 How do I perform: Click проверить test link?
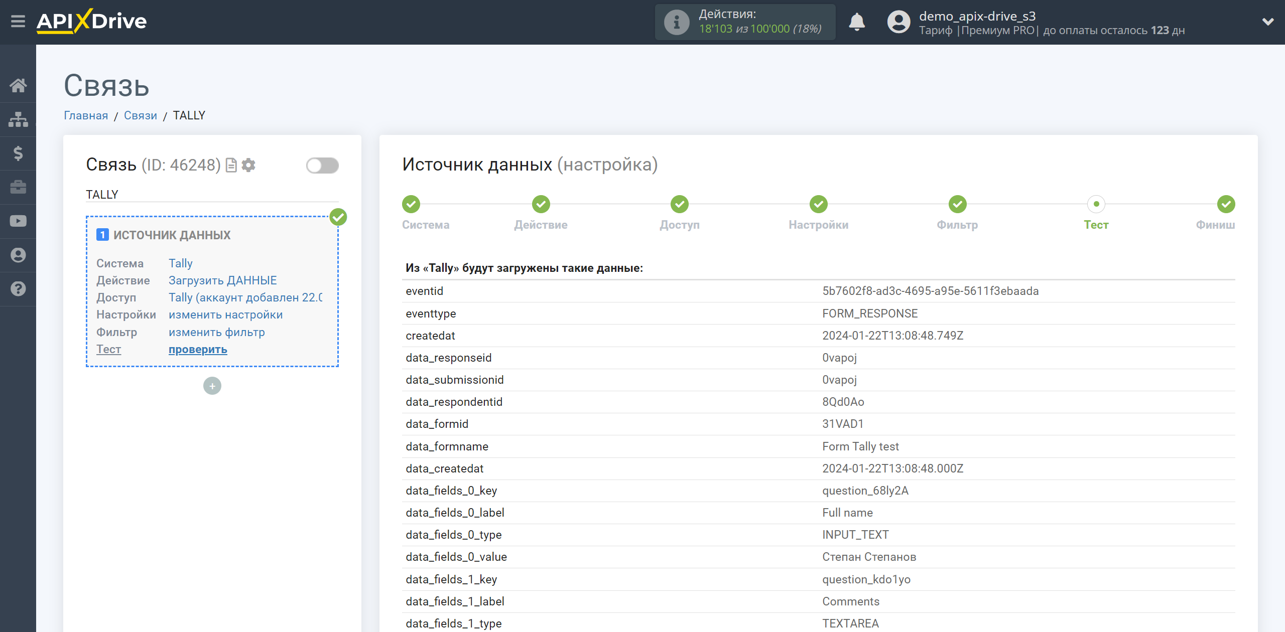pos(198,349)
